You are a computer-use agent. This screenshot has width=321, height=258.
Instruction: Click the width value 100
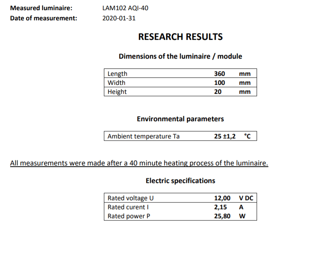pos(219,83)
